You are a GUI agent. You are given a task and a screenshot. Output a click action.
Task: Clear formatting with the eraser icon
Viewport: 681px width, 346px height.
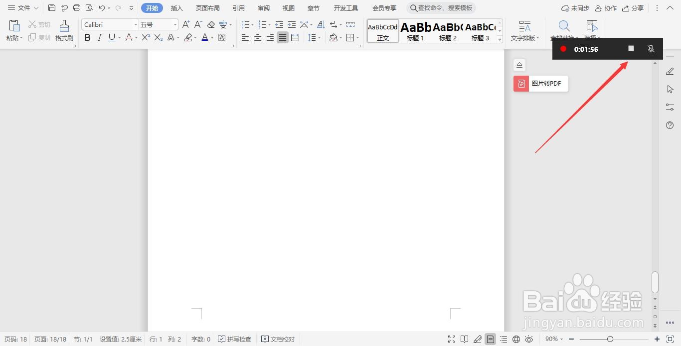pos(210,24)
